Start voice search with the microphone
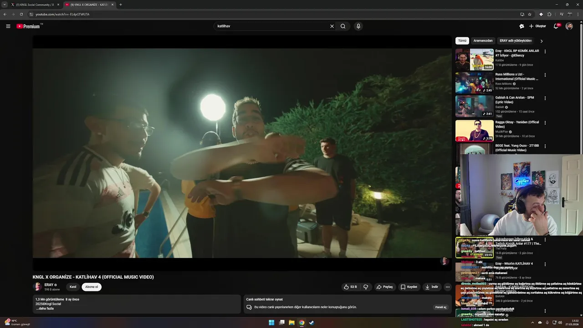The image size is (583, 328). point(358,26)
